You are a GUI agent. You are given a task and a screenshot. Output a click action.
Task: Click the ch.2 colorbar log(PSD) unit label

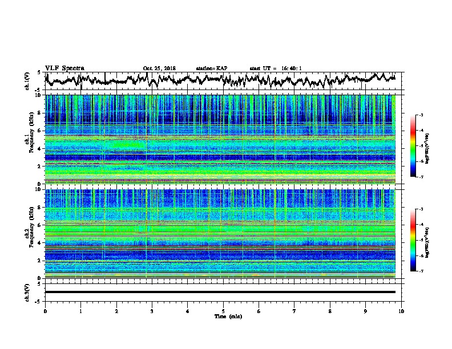(427, 242)
